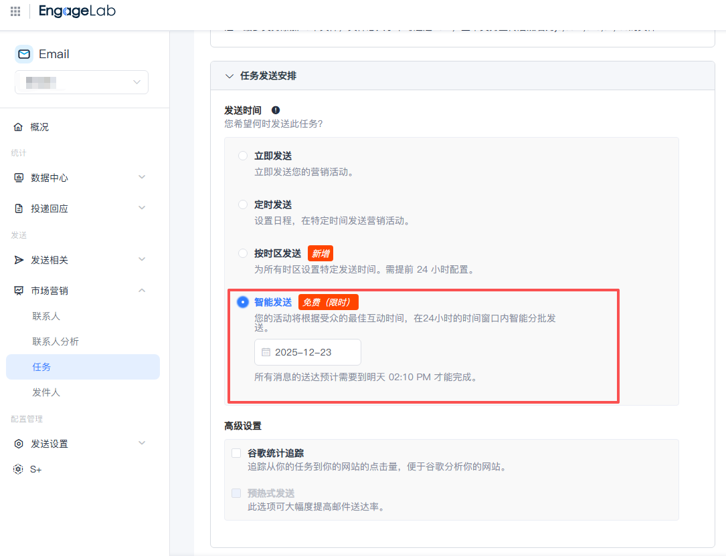Click the calendar icon in date field
Screen dimensions: 726x556
tap(266, 352)
